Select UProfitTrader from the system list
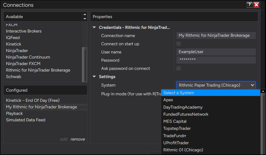This screenshot has height=155, width=266. click(x=211, y=143)
